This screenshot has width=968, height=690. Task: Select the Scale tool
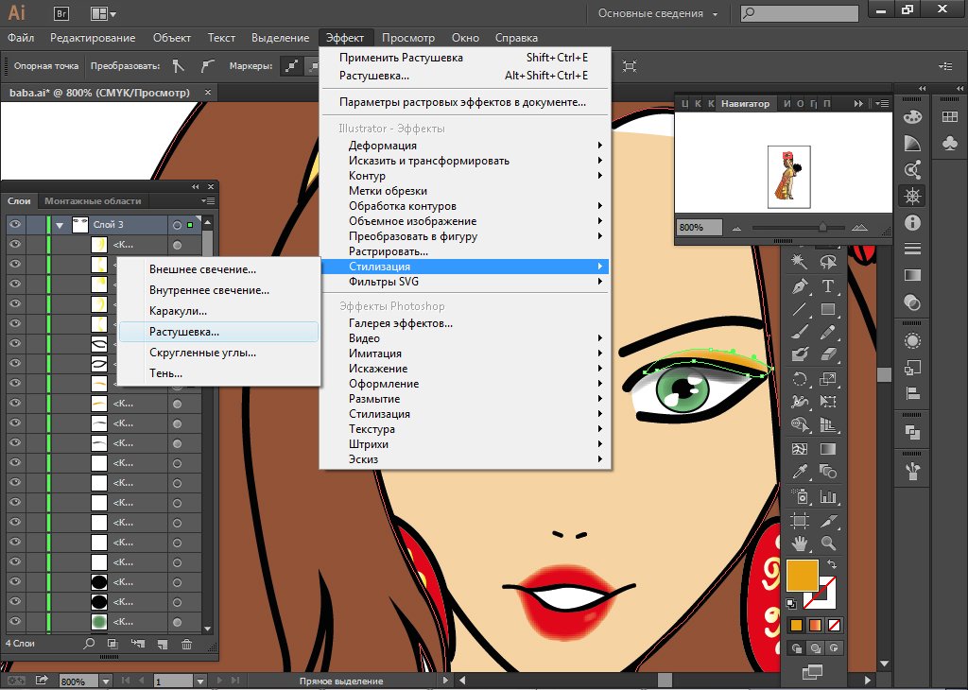pos(828,379)
